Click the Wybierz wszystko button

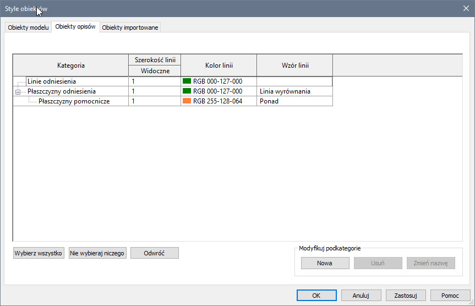click(x=39, y=253)
